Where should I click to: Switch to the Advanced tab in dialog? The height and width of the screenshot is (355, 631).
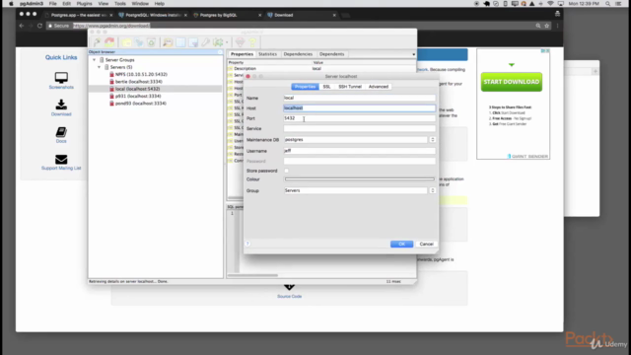click(379, 87)
